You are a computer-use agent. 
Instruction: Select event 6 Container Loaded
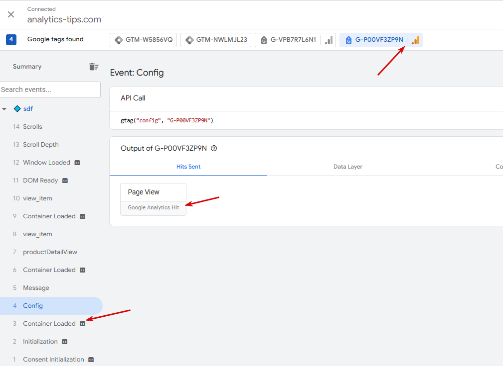coord(51,270)
